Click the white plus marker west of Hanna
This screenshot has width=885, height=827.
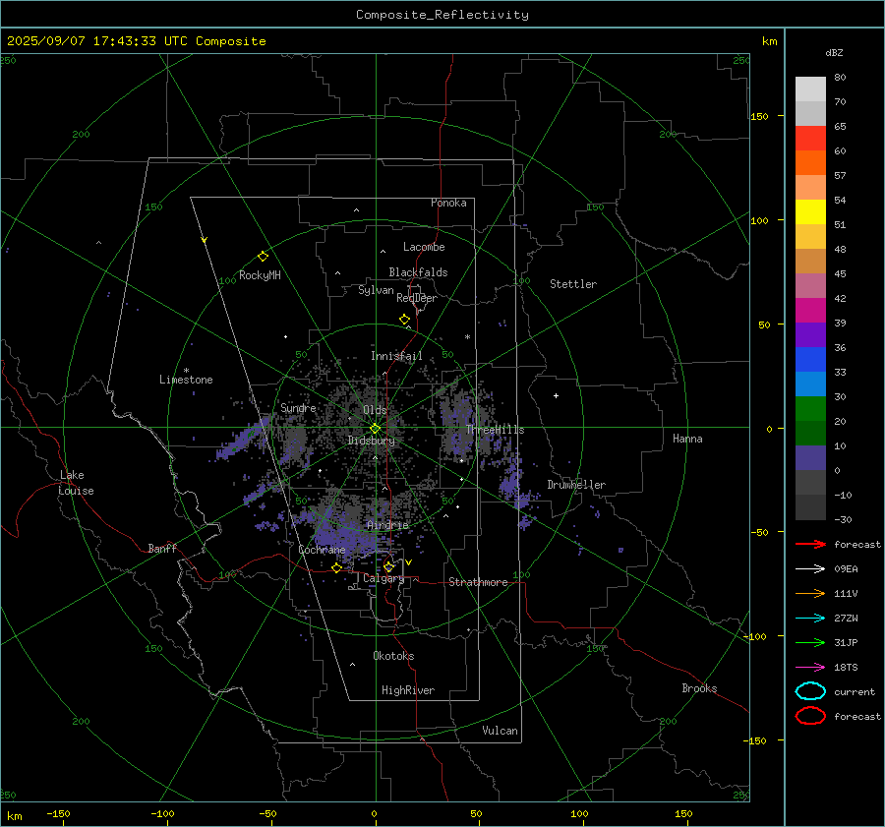point(556,395)
